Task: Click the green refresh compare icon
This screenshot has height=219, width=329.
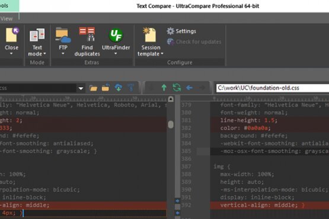Action: (x=177, y=88)
